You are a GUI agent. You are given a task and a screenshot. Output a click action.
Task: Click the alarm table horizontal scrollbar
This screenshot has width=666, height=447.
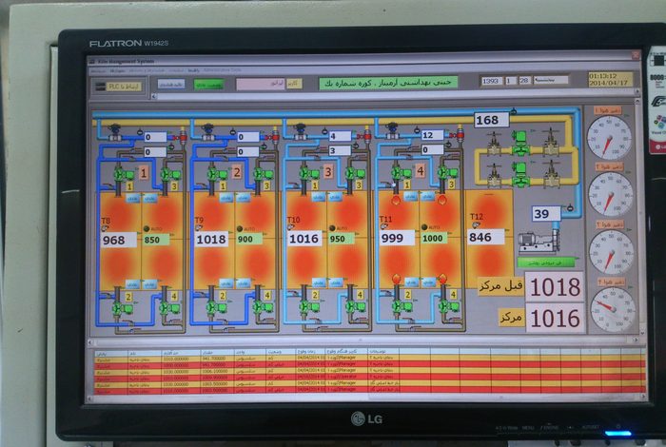pos(366,398)
